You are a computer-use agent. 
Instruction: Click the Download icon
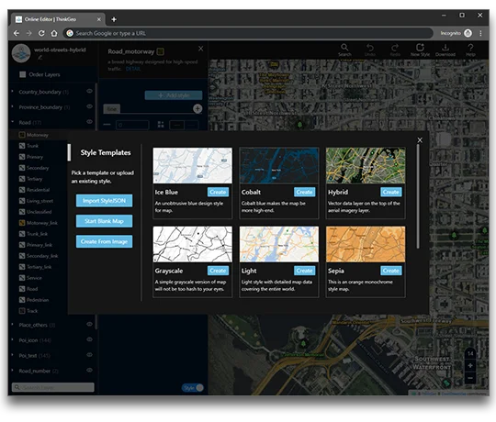[x=445, y=48]
